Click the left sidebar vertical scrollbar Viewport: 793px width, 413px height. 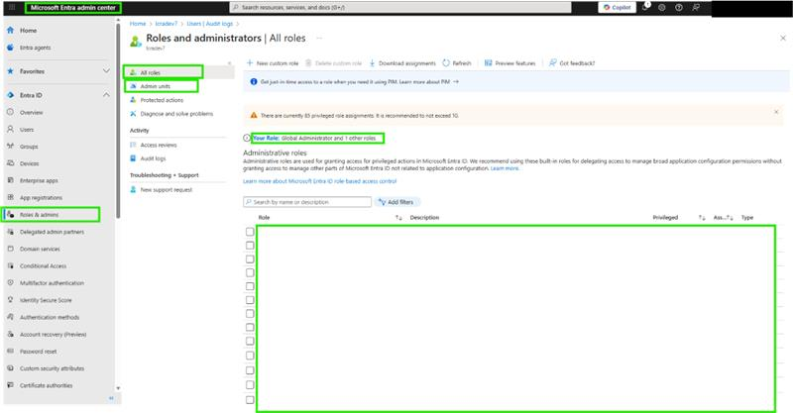click(x=118, y=121)
